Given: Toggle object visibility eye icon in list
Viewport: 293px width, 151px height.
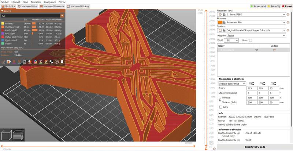Looking at the screenshot, I should coord(256,50).
